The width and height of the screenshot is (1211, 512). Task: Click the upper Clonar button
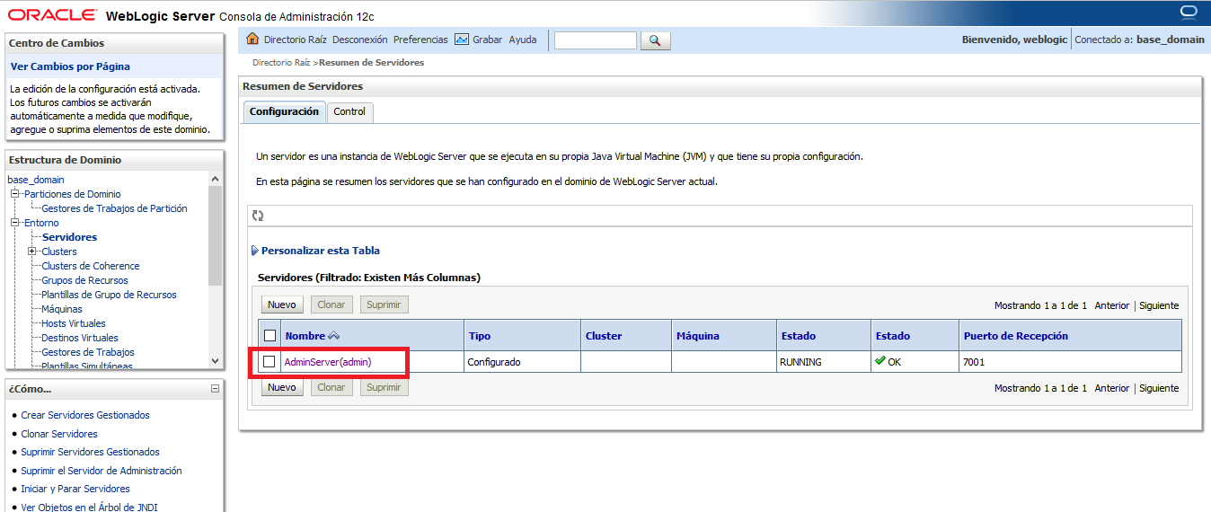(331, 305)
